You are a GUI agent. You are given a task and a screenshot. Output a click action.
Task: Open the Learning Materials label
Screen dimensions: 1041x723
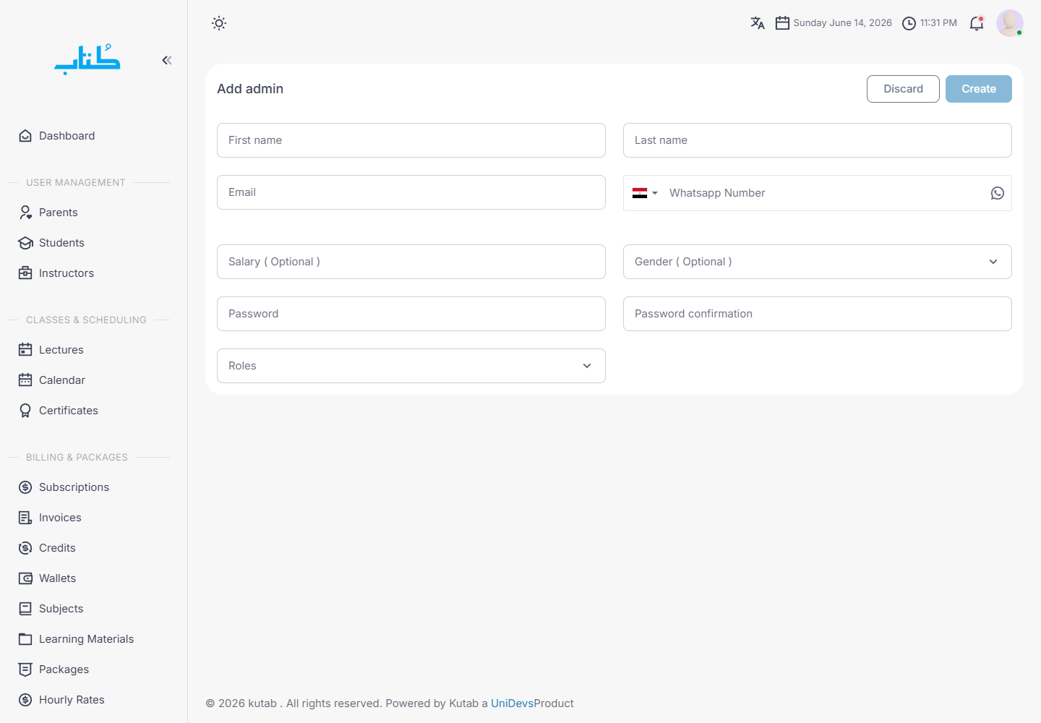click(x=87, y=639)
